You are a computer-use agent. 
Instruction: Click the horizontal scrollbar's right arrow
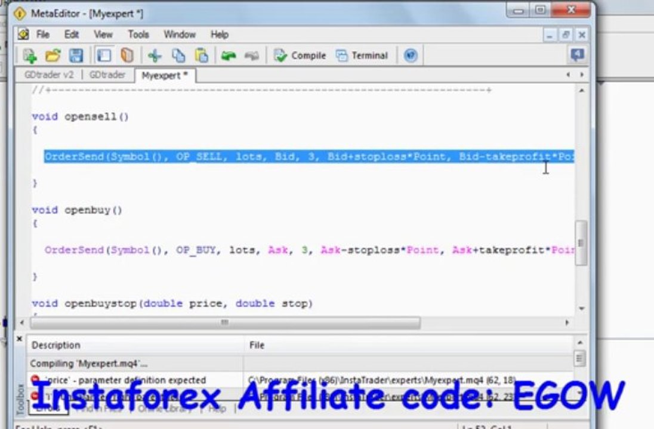pyautogui.click(x=567, y=322)
